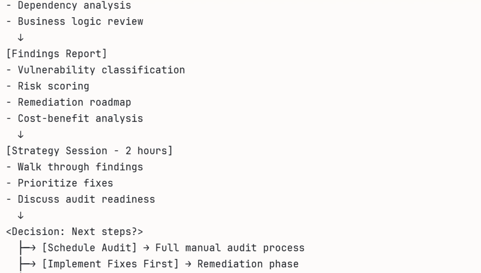The width and height of the screenshot is (481, 273).
Task: Click the down arrow below Business logic review
Action: pos(20,37)
